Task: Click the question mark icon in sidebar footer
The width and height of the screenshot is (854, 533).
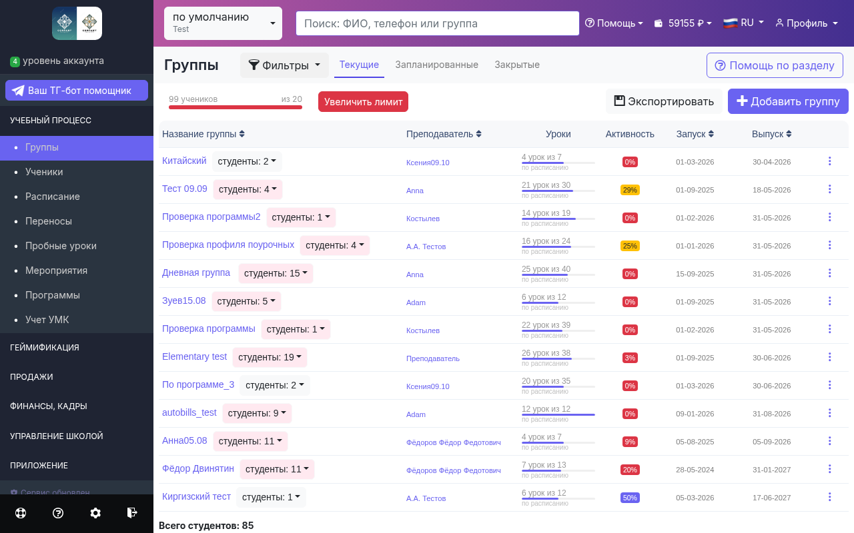Action: 58,513
